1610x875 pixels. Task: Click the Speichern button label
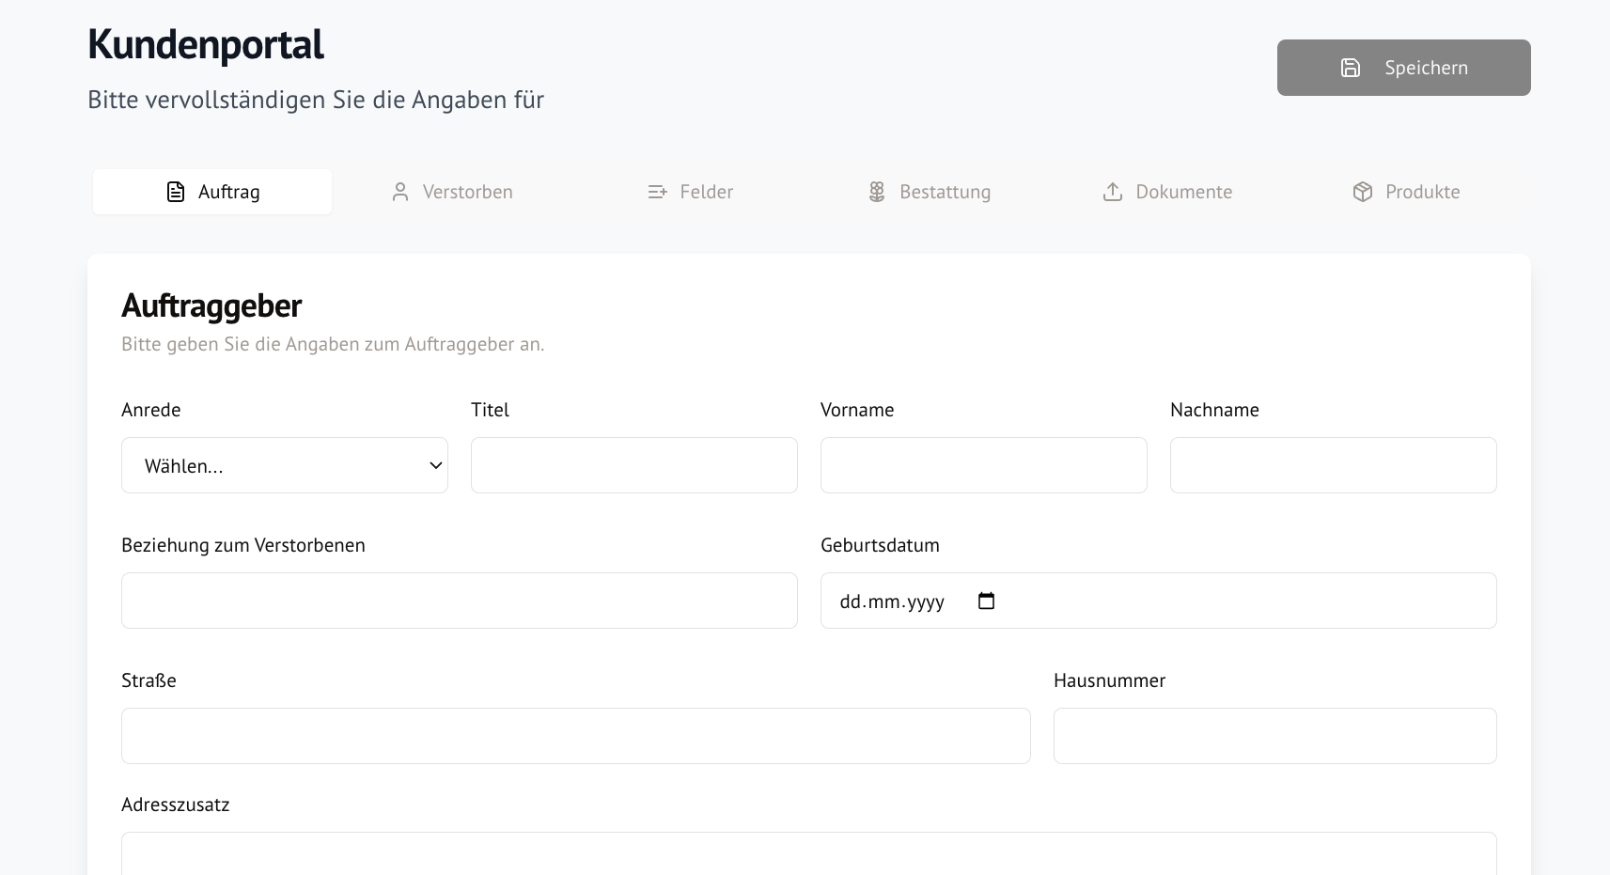pyautogui.click(x=1426, y=68)
